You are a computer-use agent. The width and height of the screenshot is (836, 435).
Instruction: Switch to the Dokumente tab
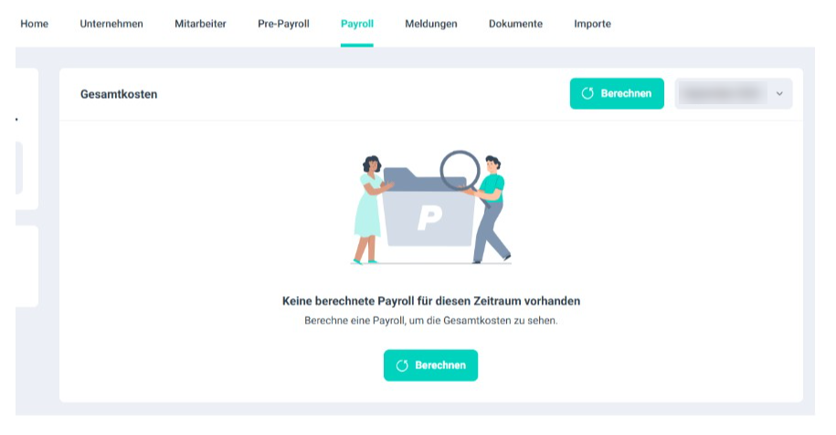515,24
